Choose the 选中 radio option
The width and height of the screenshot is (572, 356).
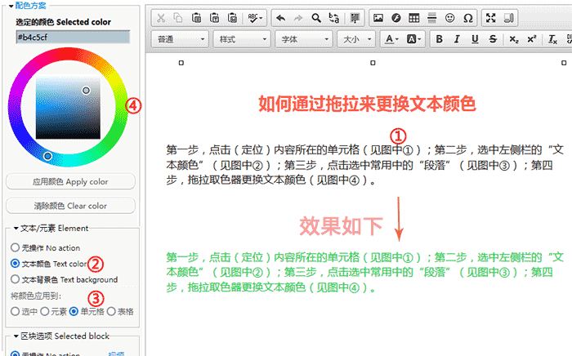[15, 312]
